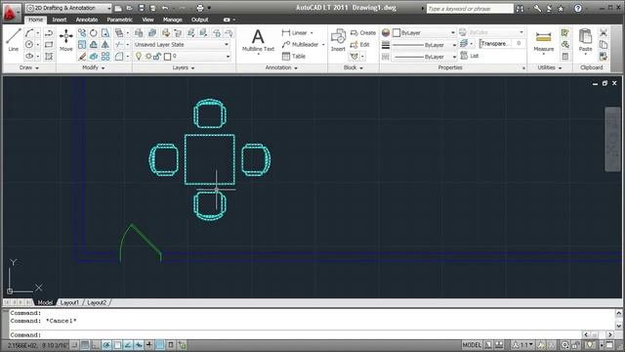Click the Multiline Text tool
This screenshot has height=352, width=625.
pos(258,41)
